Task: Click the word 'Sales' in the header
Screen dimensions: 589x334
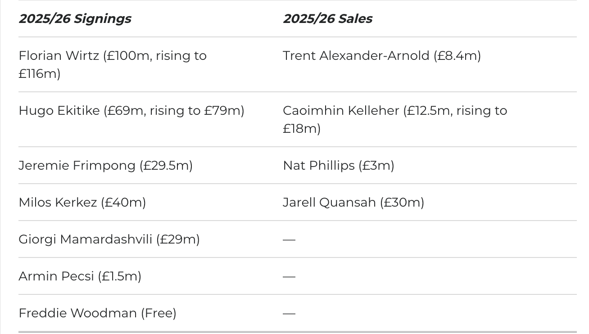Action: (x=355, y=18)
